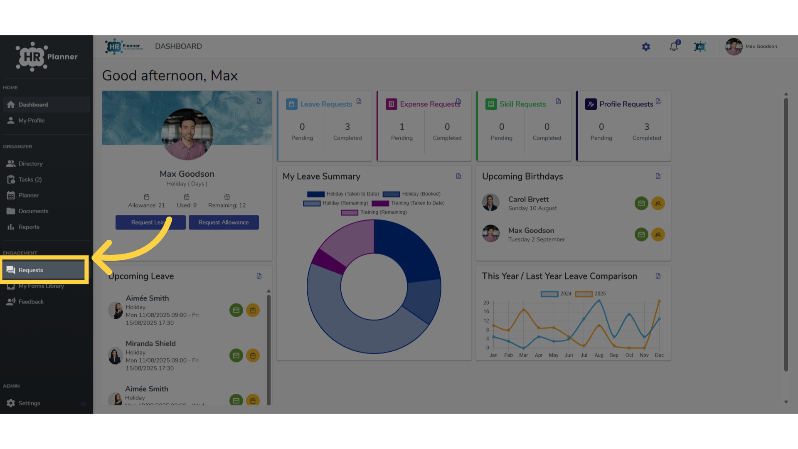Click the Request Allowance button
The width and height of the screenshot is (798, 449).
point(224,222)
